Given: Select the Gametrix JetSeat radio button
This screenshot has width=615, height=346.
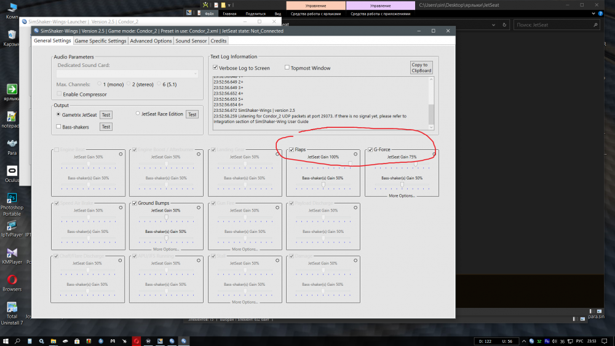Looking at the screenshot, I should pos(58,114).
